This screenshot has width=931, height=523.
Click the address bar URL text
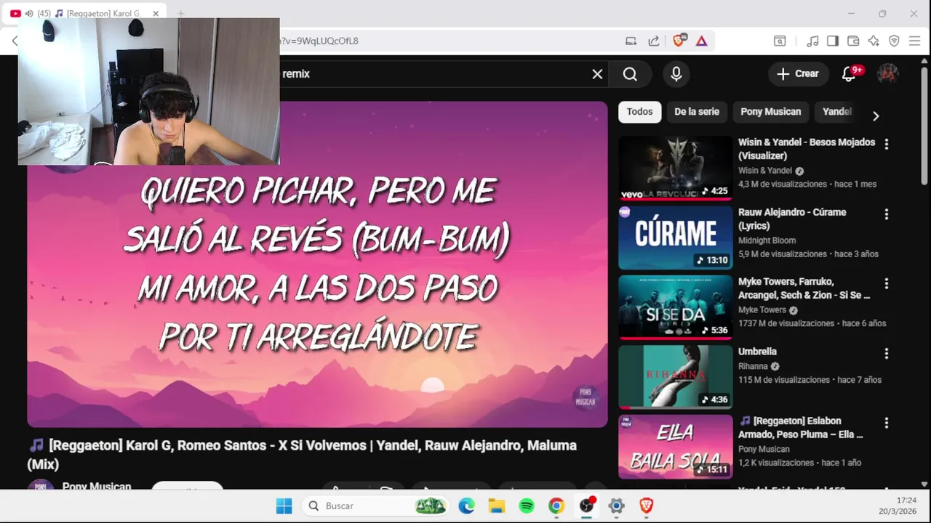click(320, 41)
